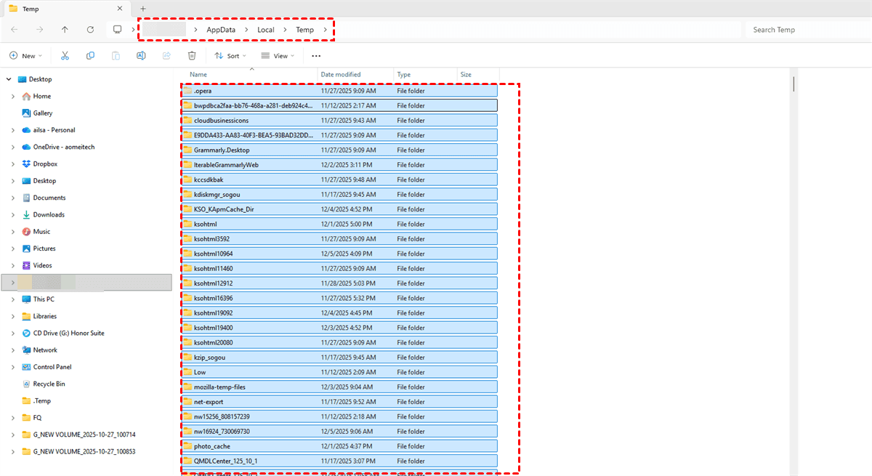Click the Refresh icon beside address bar
872x476 pixels.
point(90,30)
